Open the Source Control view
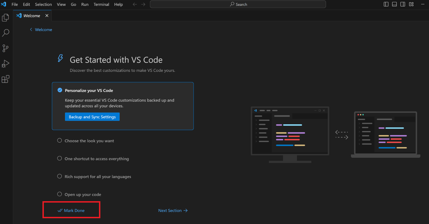 pyautogui.click(x=6, y=48)
